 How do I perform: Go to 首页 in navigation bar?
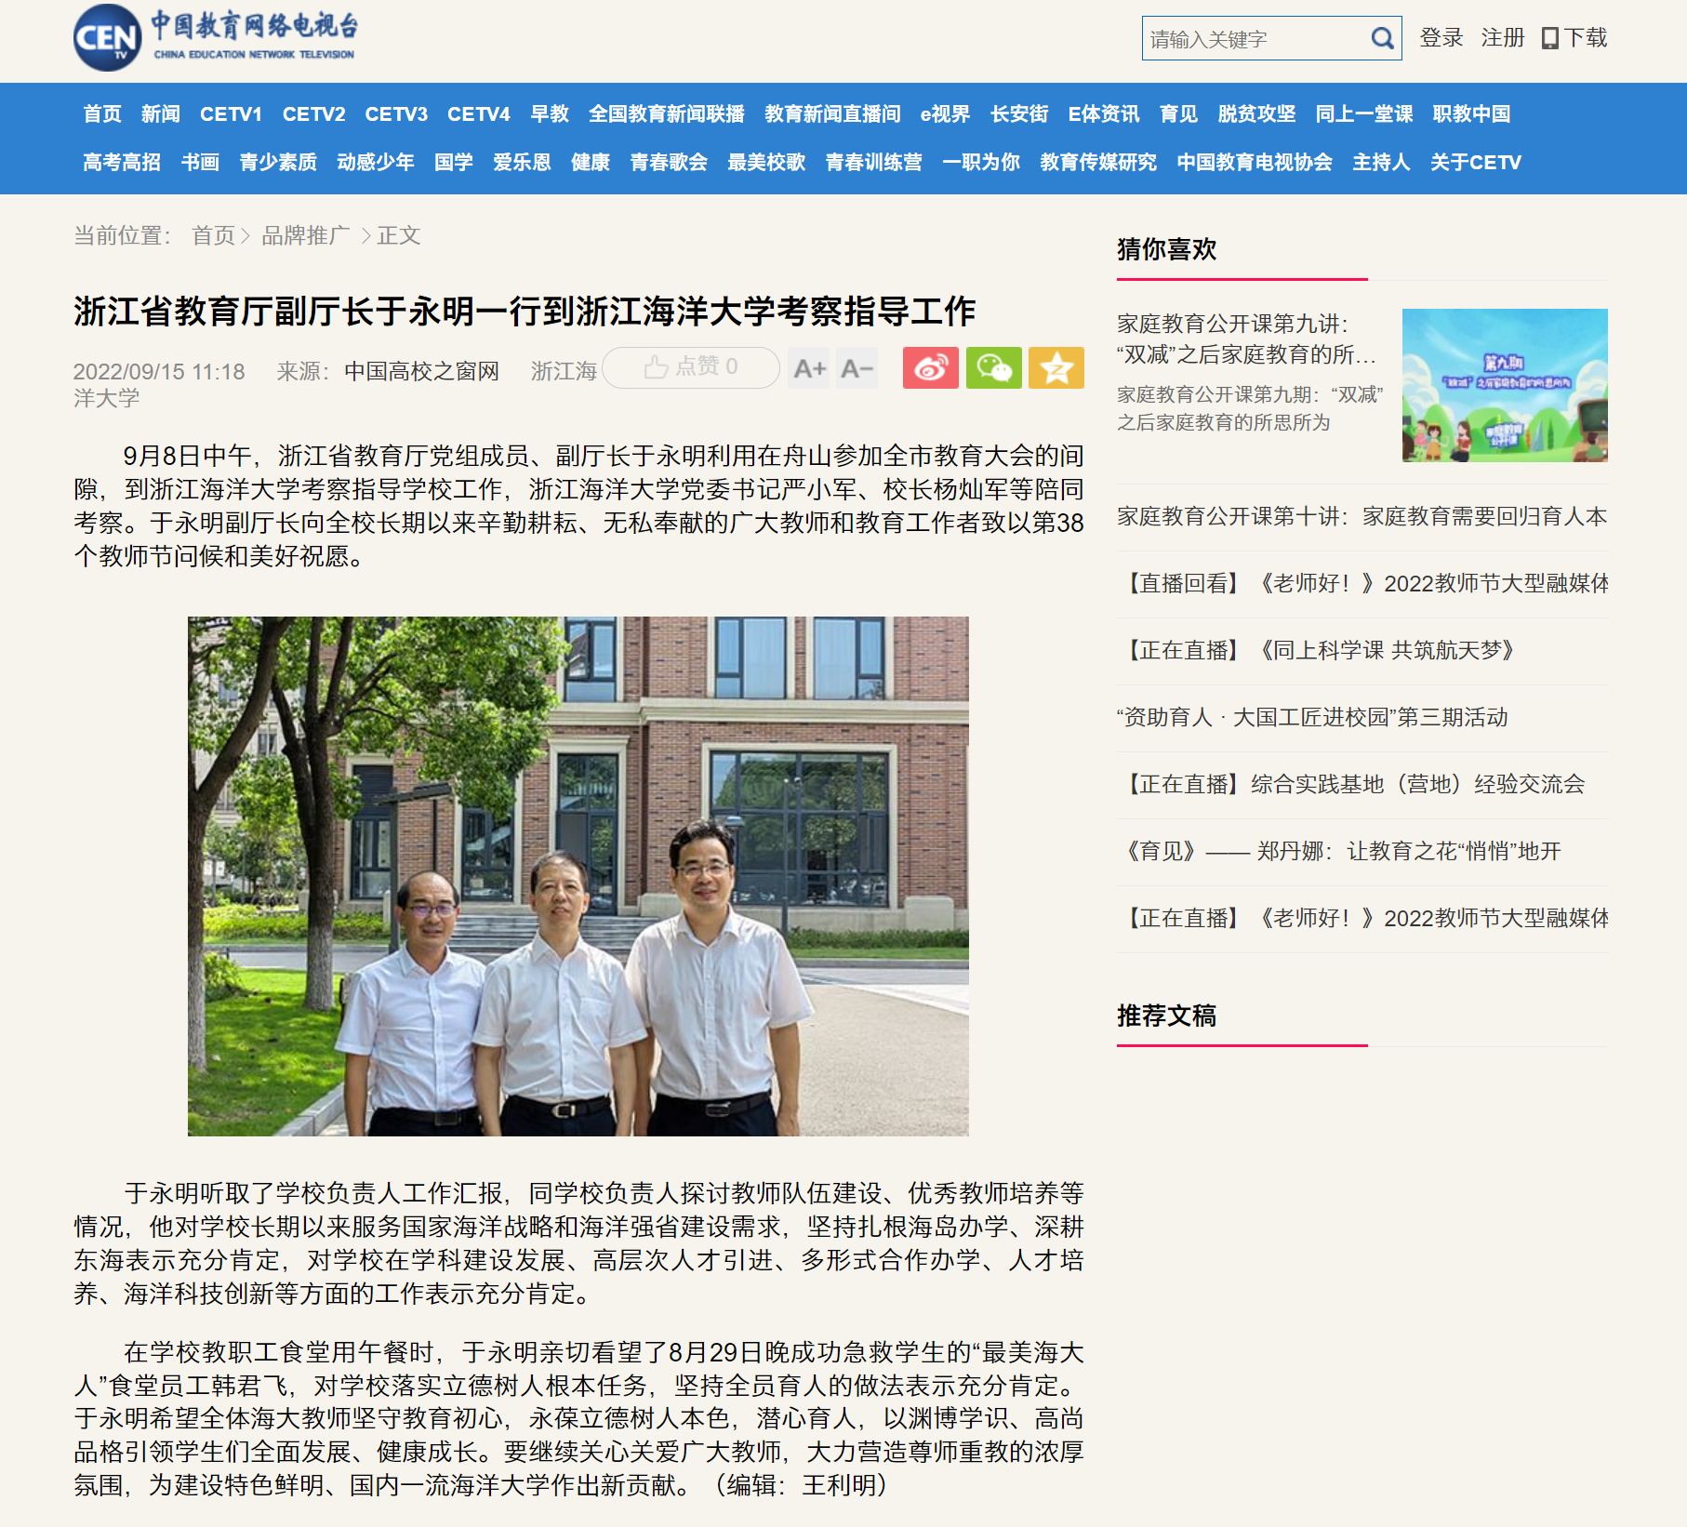point(102,113)
